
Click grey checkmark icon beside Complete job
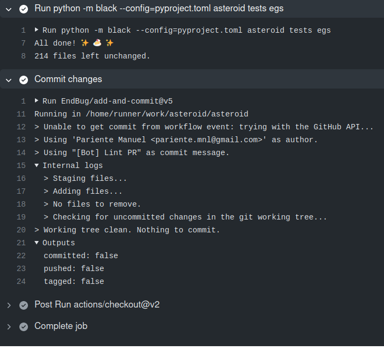(x=24, y=326)
